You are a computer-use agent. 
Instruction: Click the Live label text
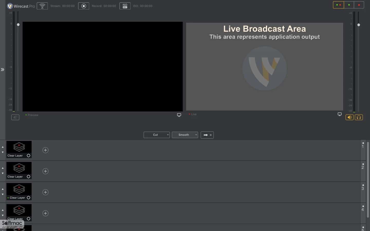point(194,114)
